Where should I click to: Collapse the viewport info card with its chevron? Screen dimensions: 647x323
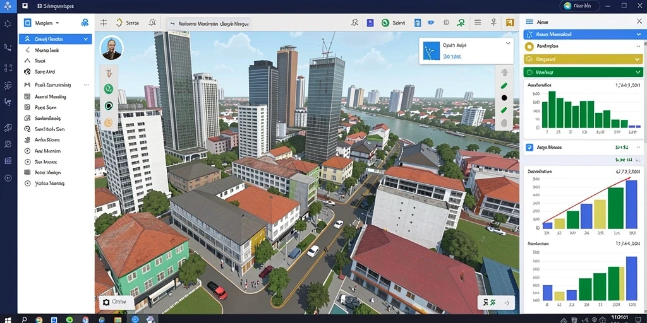pos(507,44)
